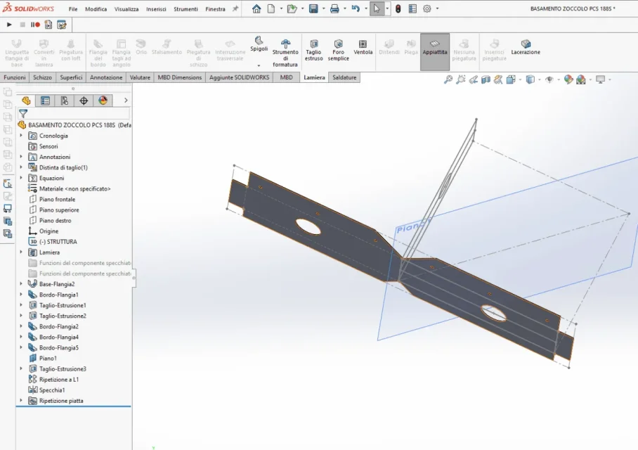Open the FeatureManager design tree tab
This screenshot has height=450, width=638.
pos(26,101)
